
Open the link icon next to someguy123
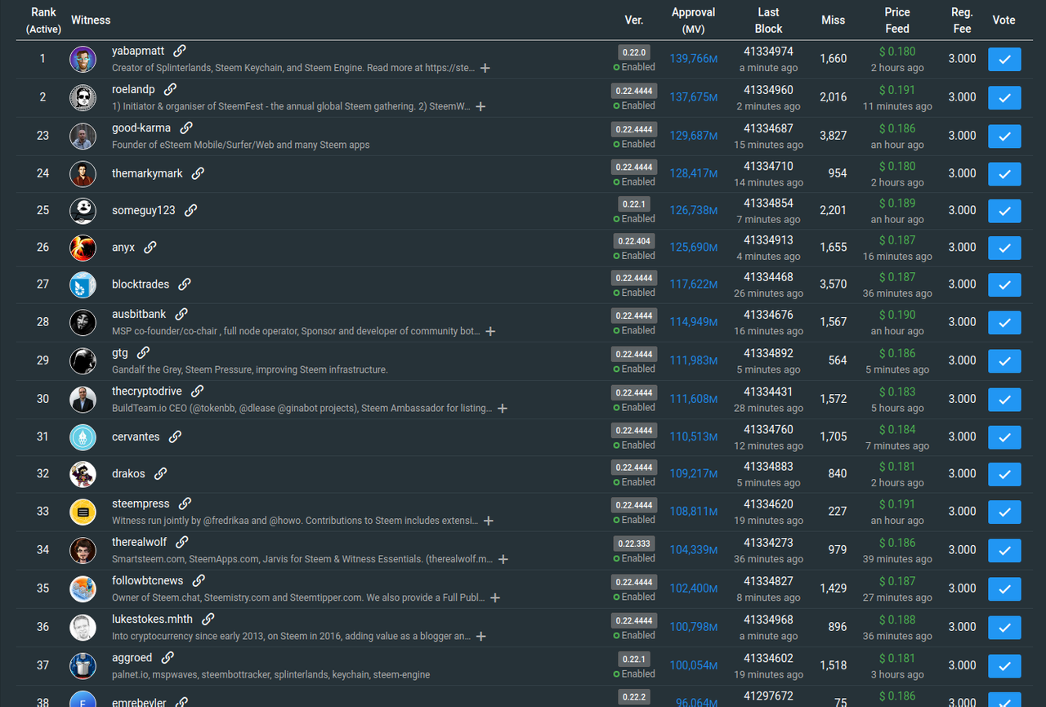(x=190, y=210)
